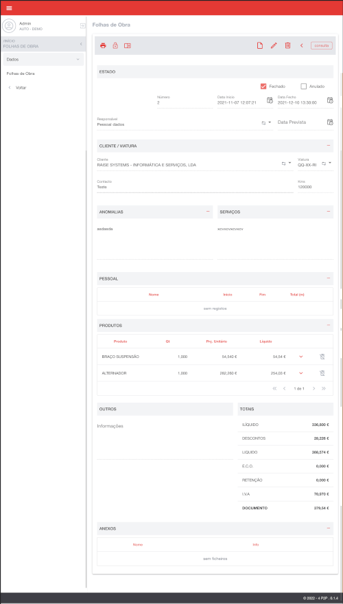
Task: Open the hamburger menu
Action: pyautogui.click(x=9, y=8)
